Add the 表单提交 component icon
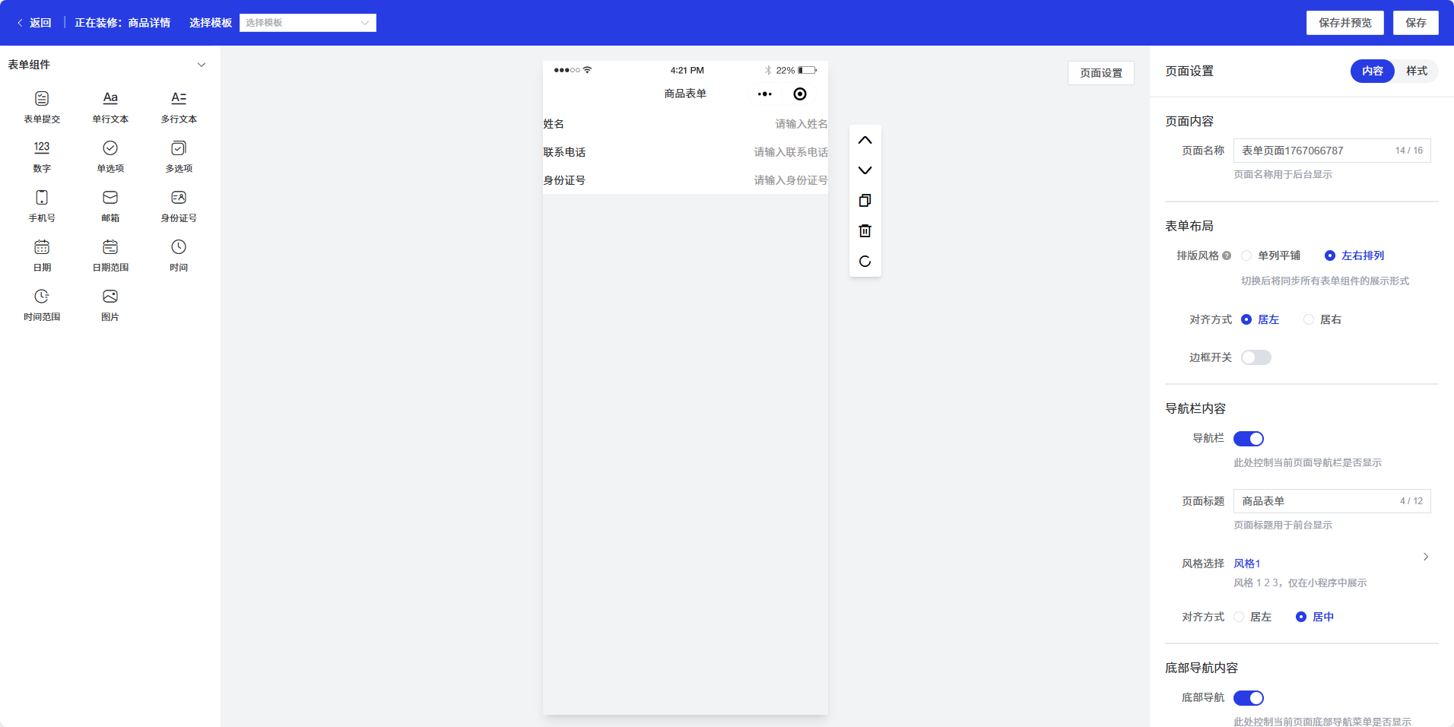 [x=42, y=99]
